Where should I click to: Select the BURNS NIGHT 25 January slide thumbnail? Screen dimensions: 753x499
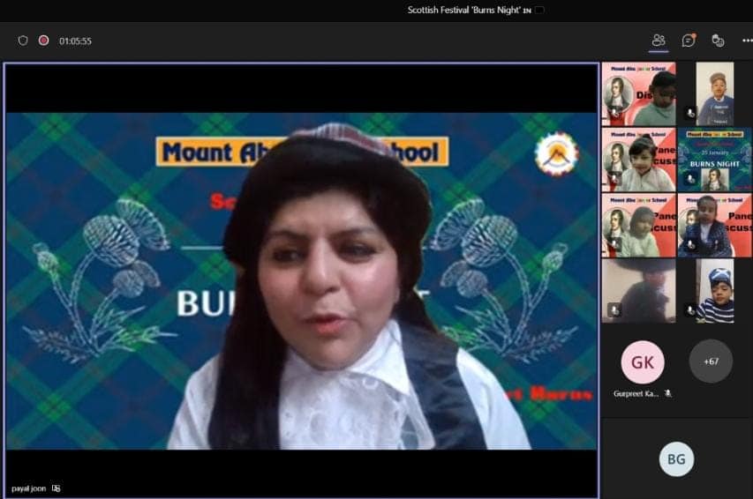tap(714, 160)
